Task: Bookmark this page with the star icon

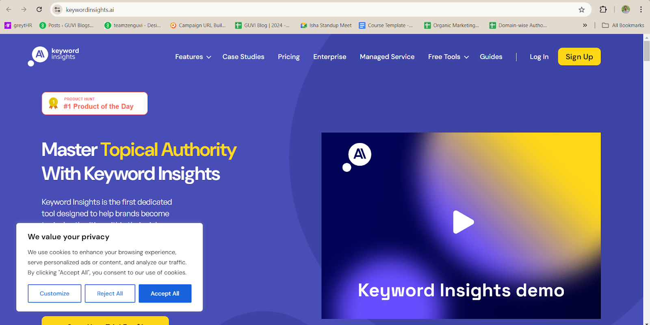Action: point(582,9)
